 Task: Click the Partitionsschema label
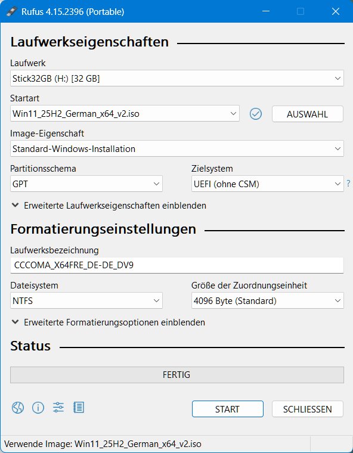tap(43, 169)
